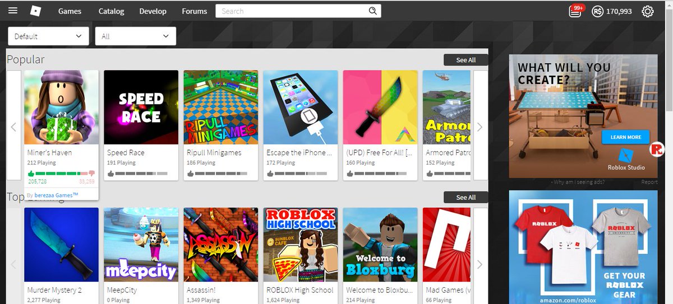This screenshot has width=673, height=304.
Task: Show next Popular games with right arrow
Action: [480, 127]
